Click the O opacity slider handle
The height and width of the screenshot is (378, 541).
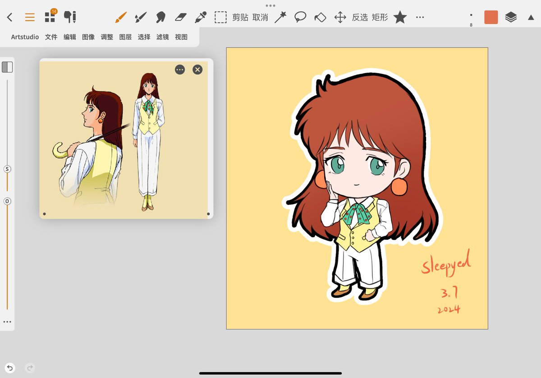[7, 201]
